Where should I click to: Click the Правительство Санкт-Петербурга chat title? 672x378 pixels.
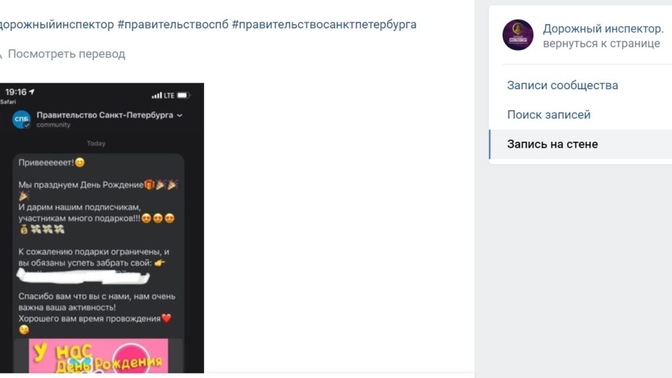point(104,115)
